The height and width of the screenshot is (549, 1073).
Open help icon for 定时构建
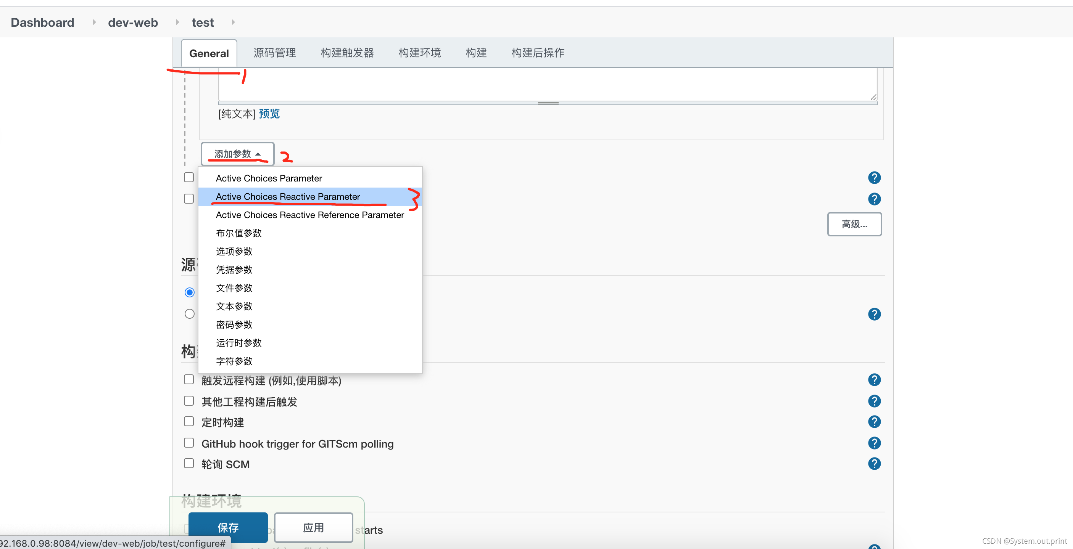(x=874, y=422)
